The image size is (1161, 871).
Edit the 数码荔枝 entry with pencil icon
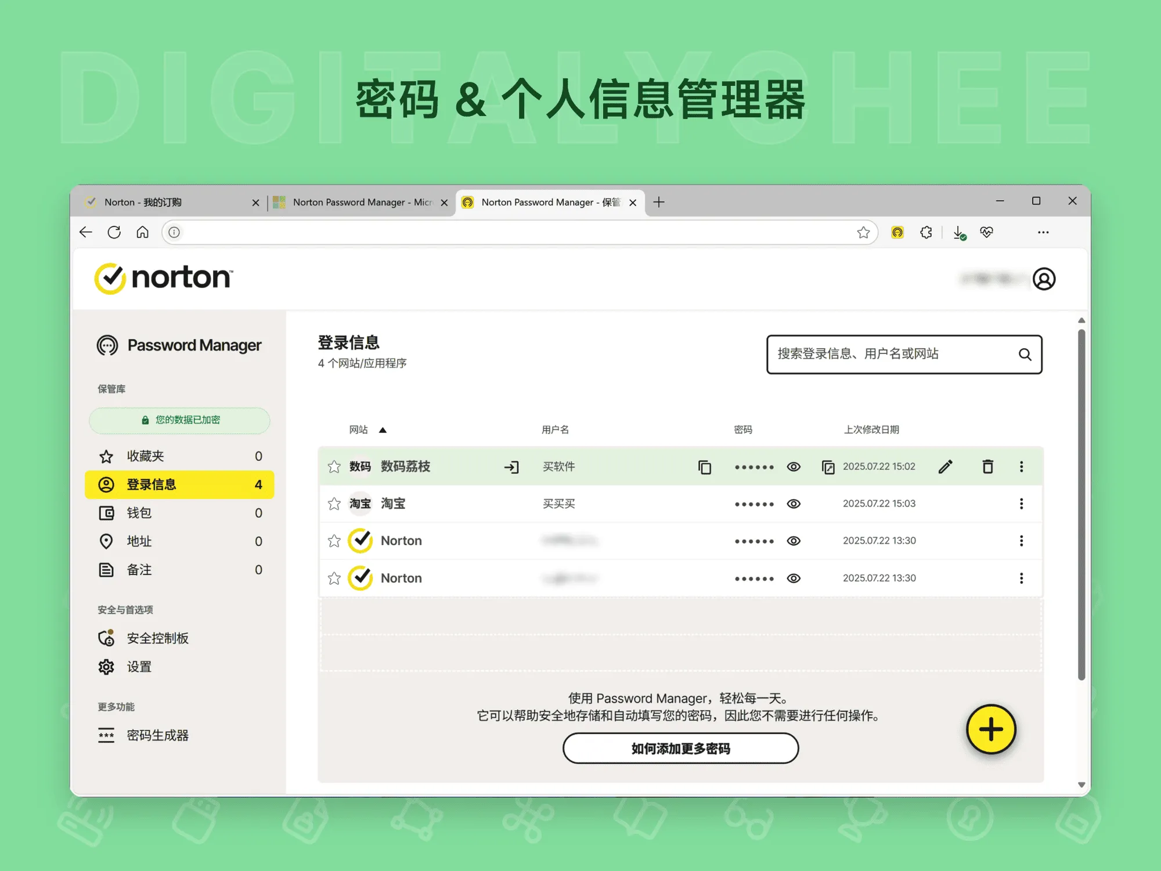pos(946,466)
